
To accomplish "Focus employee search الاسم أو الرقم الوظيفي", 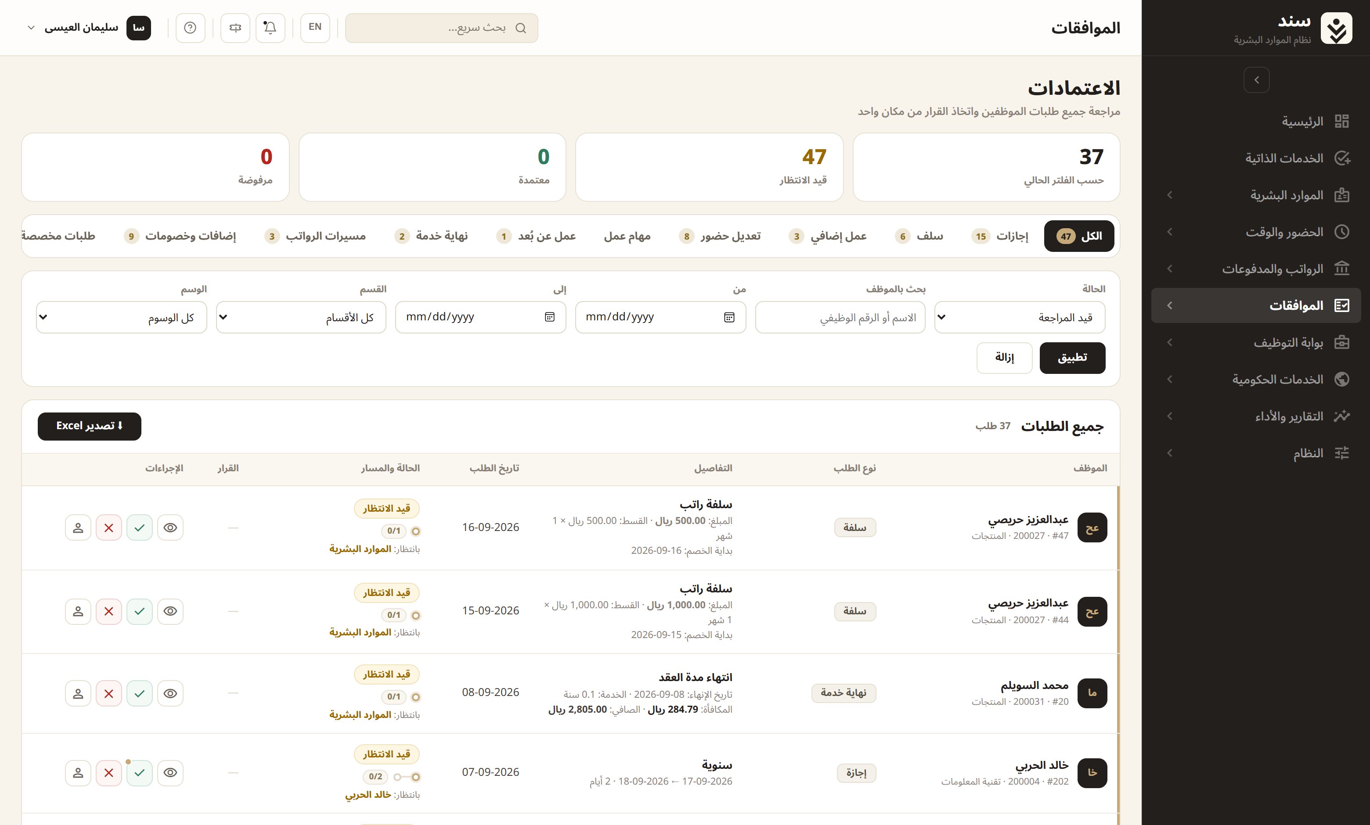I will (x=840, y=317).
